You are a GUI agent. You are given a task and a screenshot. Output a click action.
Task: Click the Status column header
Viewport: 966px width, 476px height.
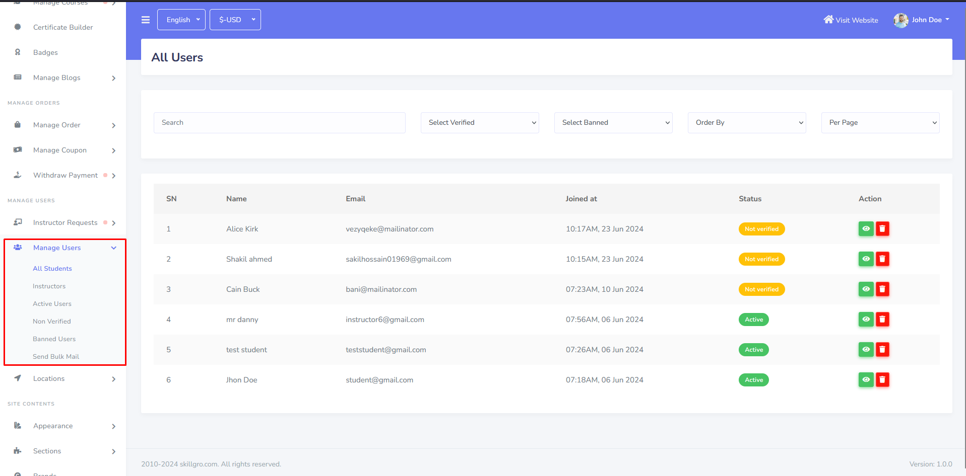[x=750, y=199]
